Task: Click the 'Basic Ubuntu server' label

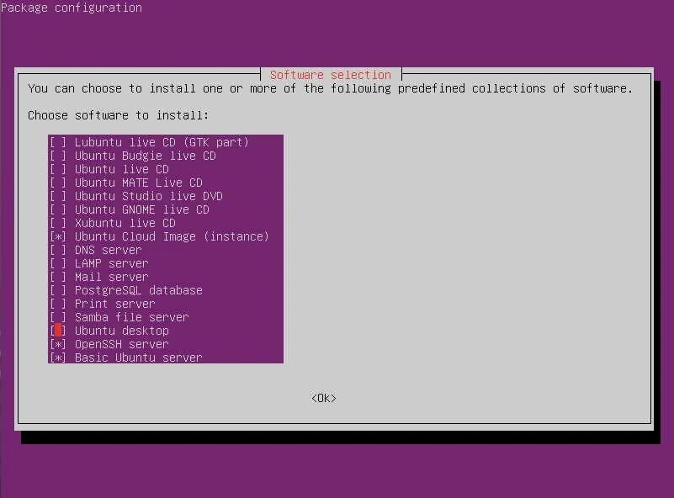Action: coord(138,358)
